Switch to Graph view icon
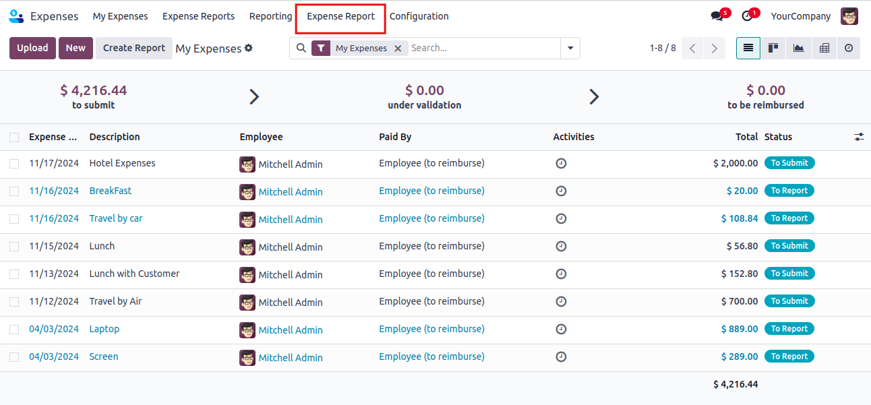Screen dimensions: 871x405 (x=799, y=48)
